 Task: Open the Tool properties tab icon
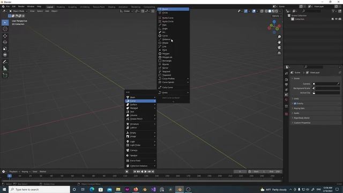click(286, 73)
